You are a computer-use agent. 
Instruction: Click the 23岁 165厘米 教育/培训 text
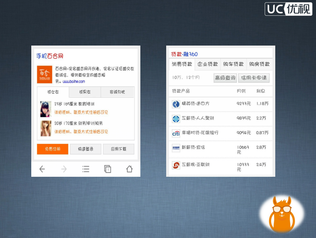pos(75,104)
